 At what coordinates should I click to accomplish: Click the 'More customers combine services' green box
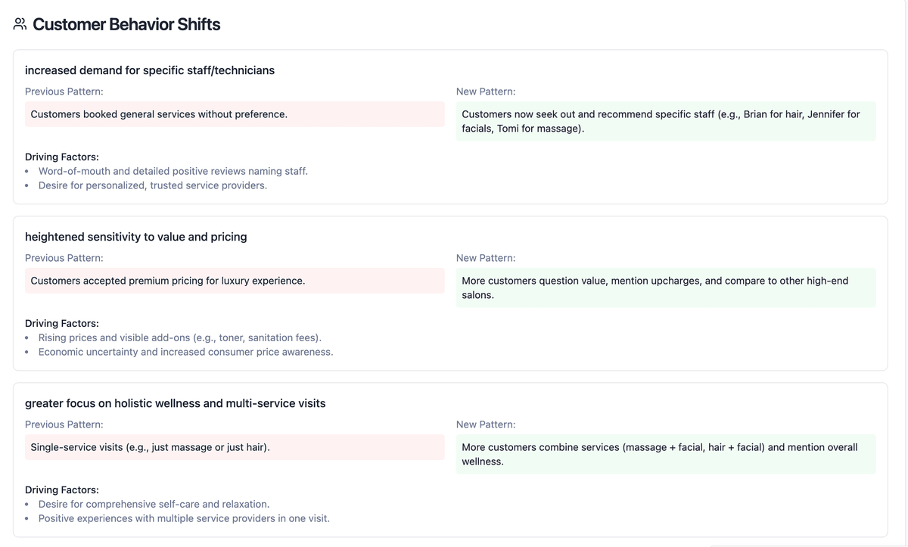665,454
